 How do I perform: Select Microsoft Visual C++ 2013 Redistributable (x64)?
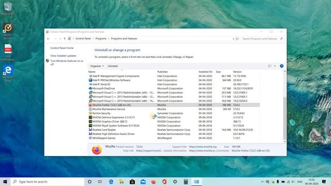click(174, 92)
